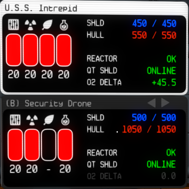Click the leaf icon on Security Drone panel
This screenshot has height=189, width=189.
pyautogui.click(x=49, y=120)
